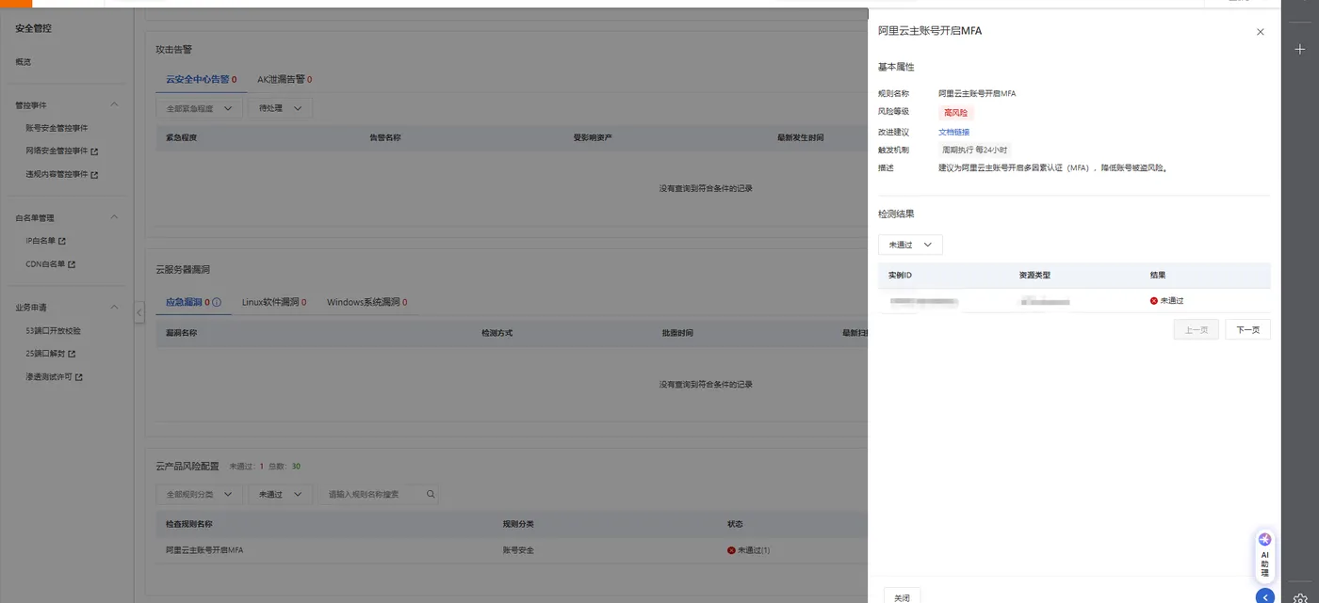Open the 待处理 status dropdown
Viewport: 1319px width, 603px height.
click(x=280, y=108)
